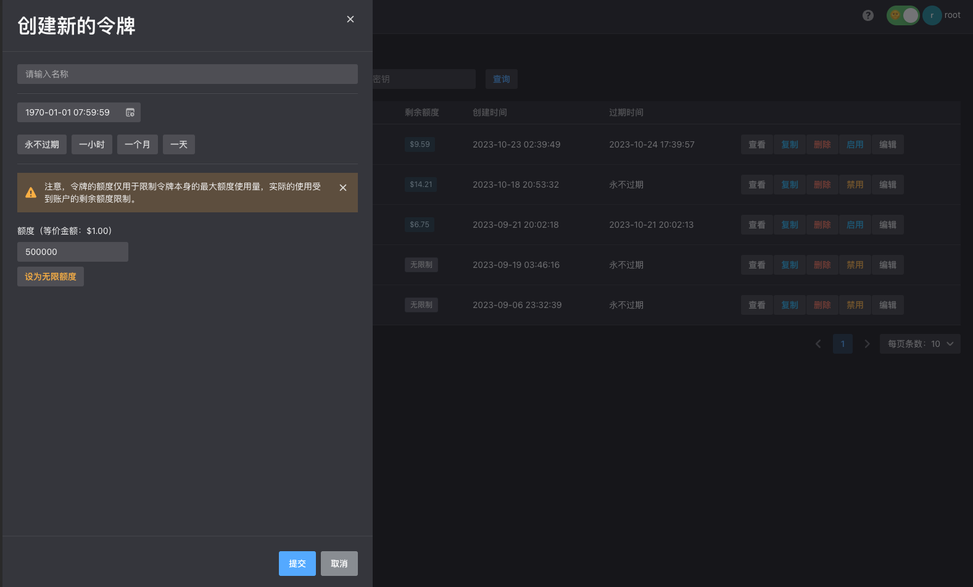This screenshot has width=973, height=587.
Task: Go to previous page arrow
Action: (x=818, y=344)
